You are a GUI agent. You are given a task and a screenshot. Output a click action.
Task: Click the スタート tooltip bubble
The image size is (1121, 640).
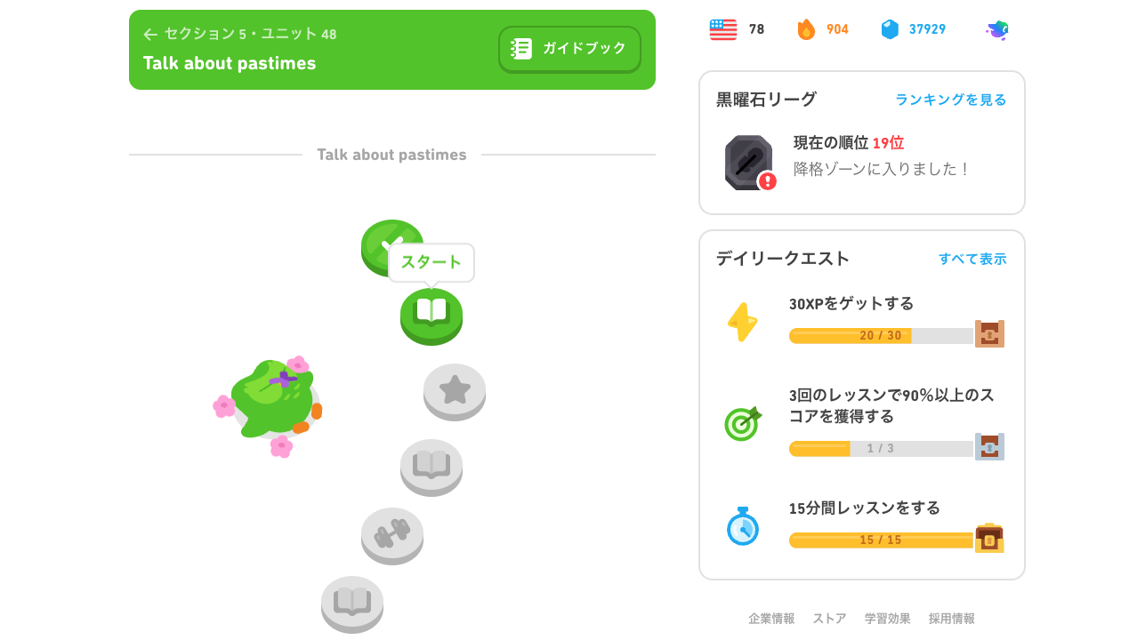pyautogui.click(x=431, y=262)
